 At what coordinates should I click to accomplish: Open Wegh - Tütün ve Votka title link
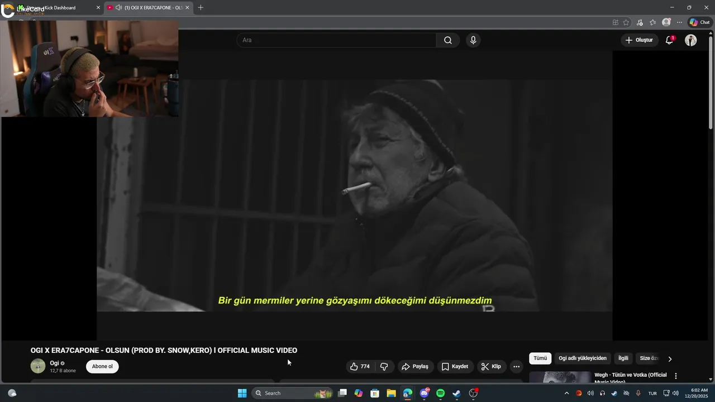click(631, 378)
